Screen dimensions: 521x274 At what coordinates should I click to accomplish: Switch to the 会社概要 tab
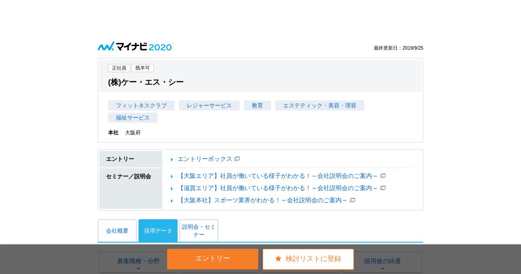[x=117, y=231]
